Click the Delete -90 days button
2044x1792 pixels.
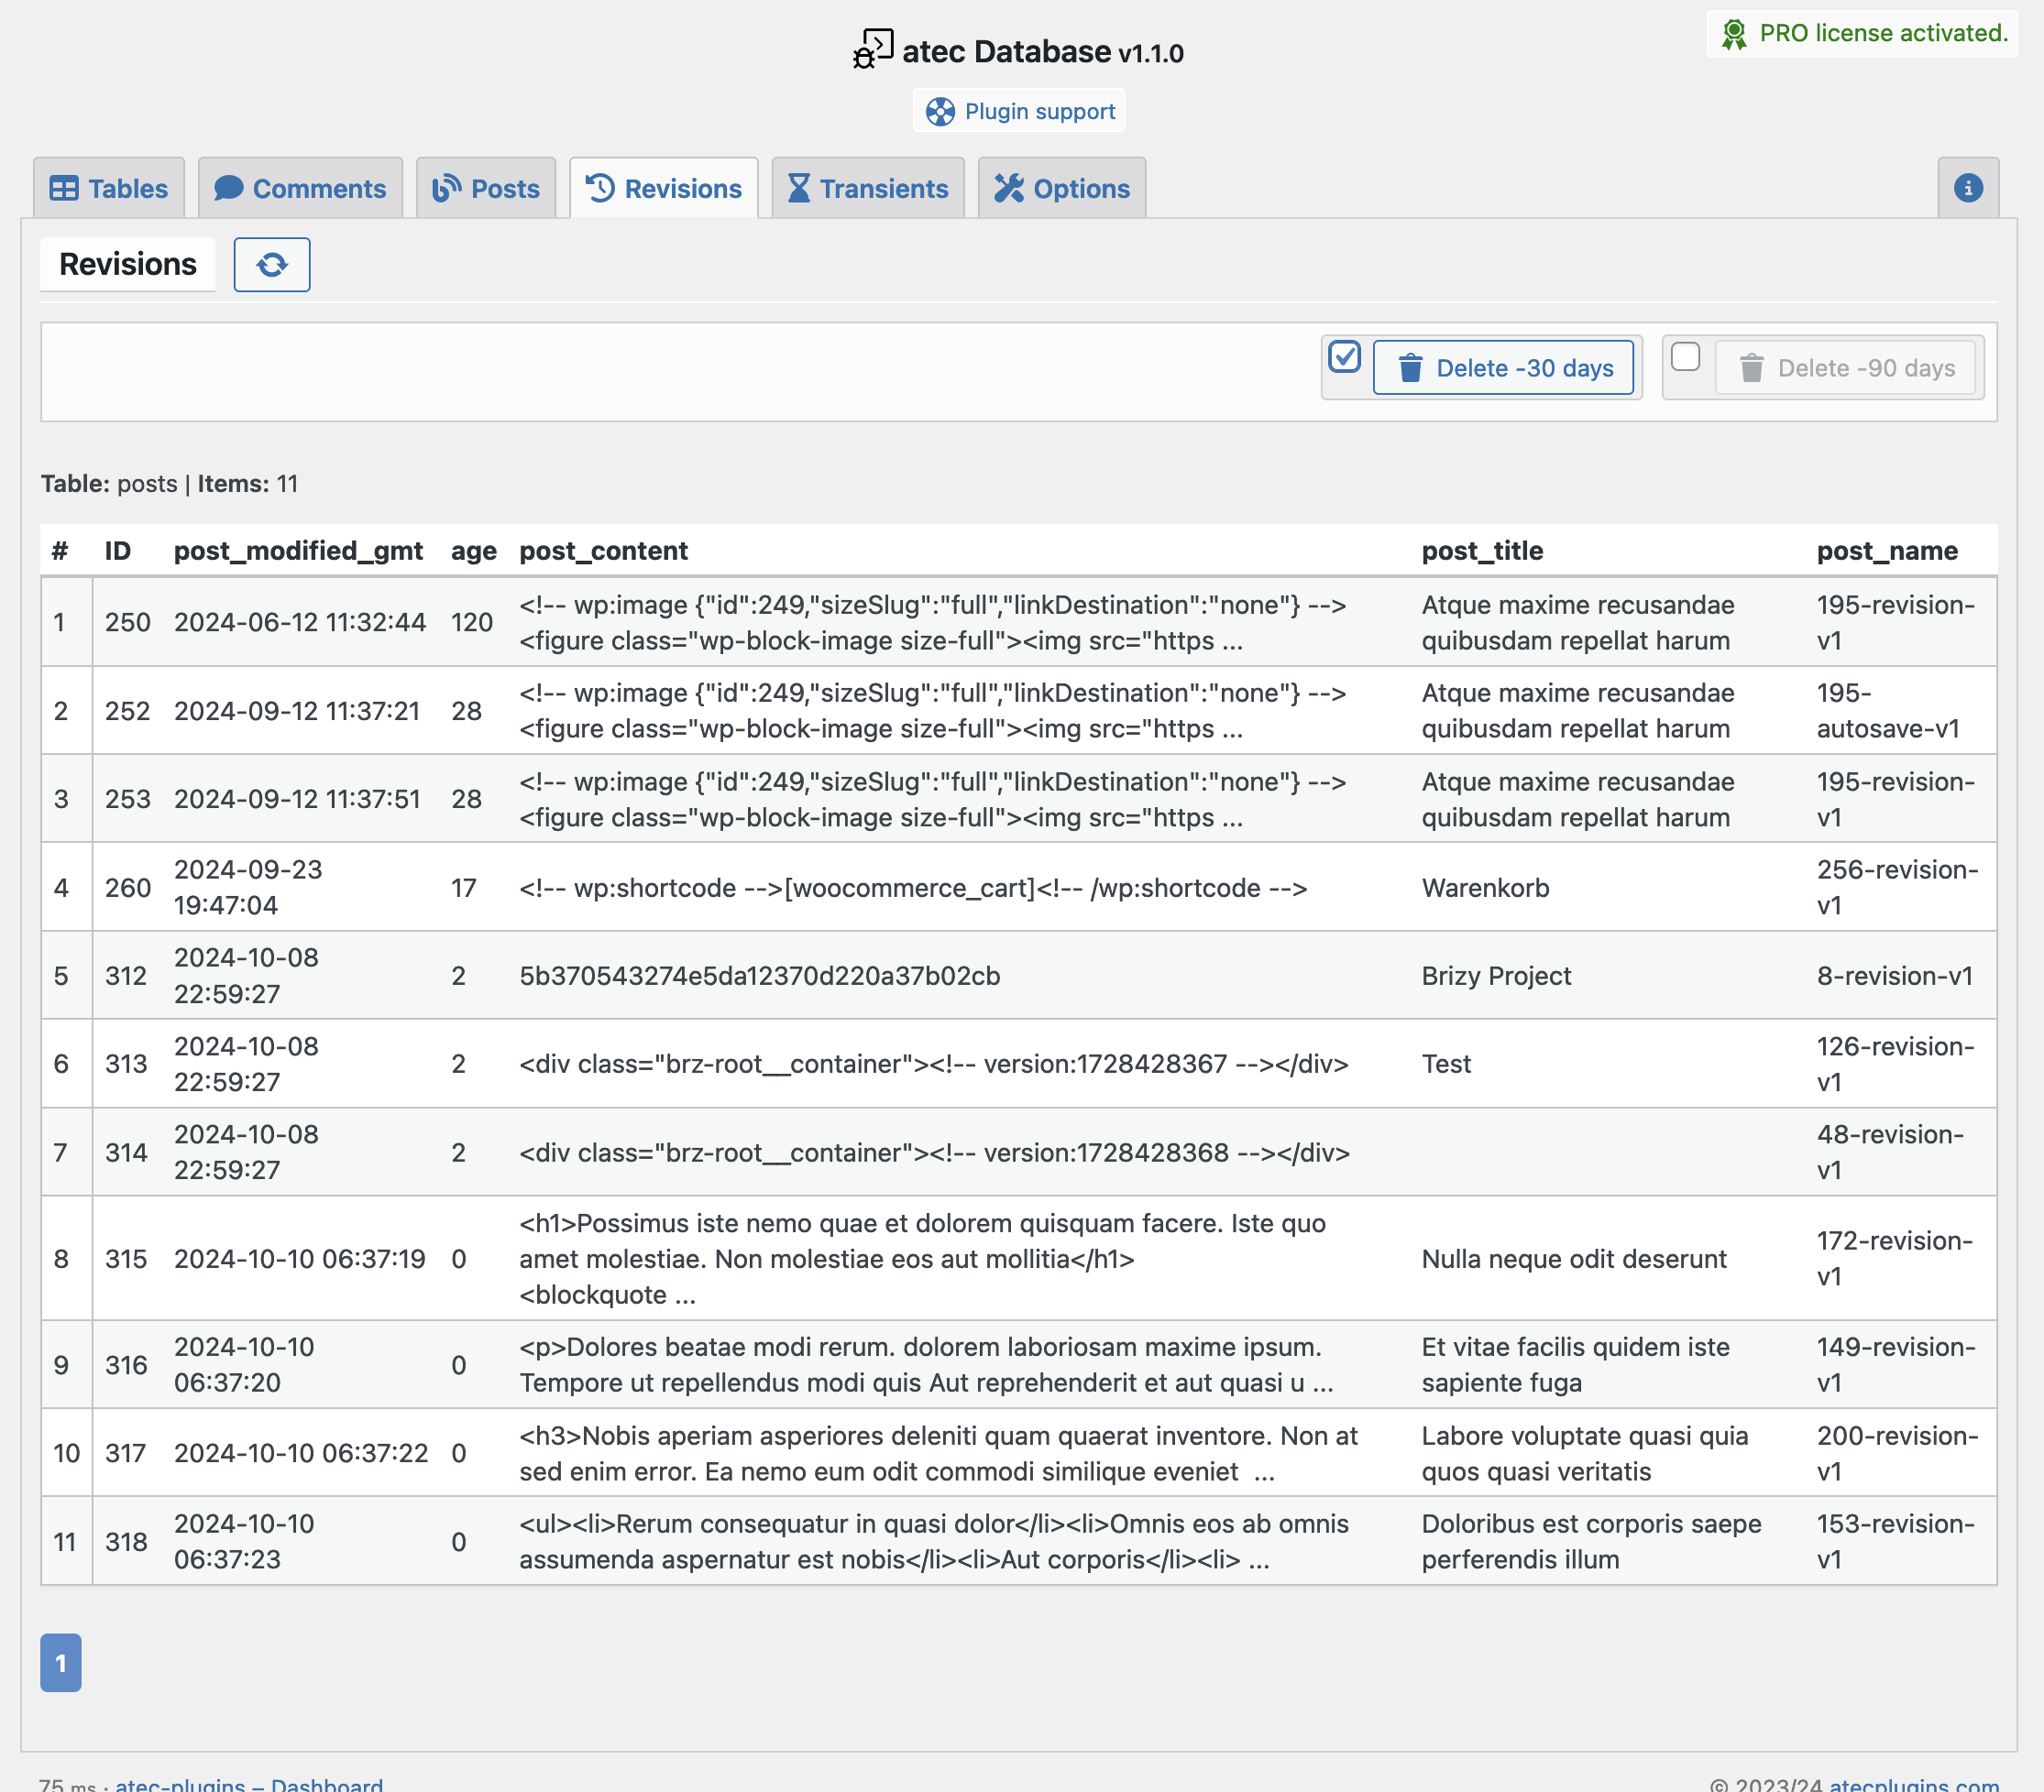pos(1845,367)
